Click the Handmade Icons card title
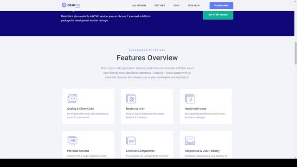This screenshot has width=297, height=167. pyautogui.click(x=195, y=109)
